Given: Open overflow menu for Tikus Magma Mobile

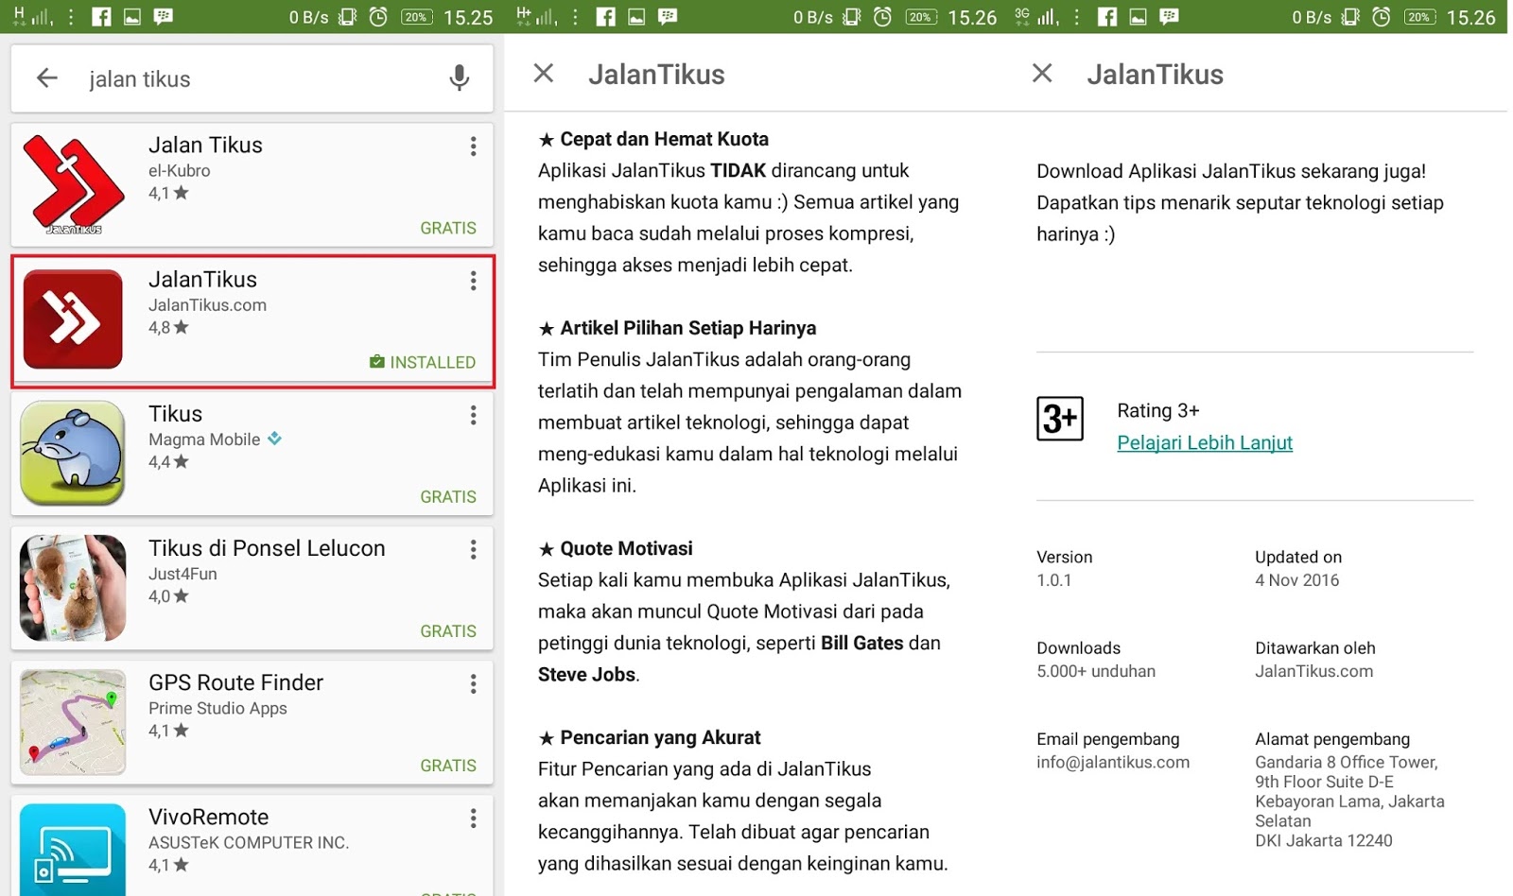Looking at the screenshot, I should (x=473, y=415).
